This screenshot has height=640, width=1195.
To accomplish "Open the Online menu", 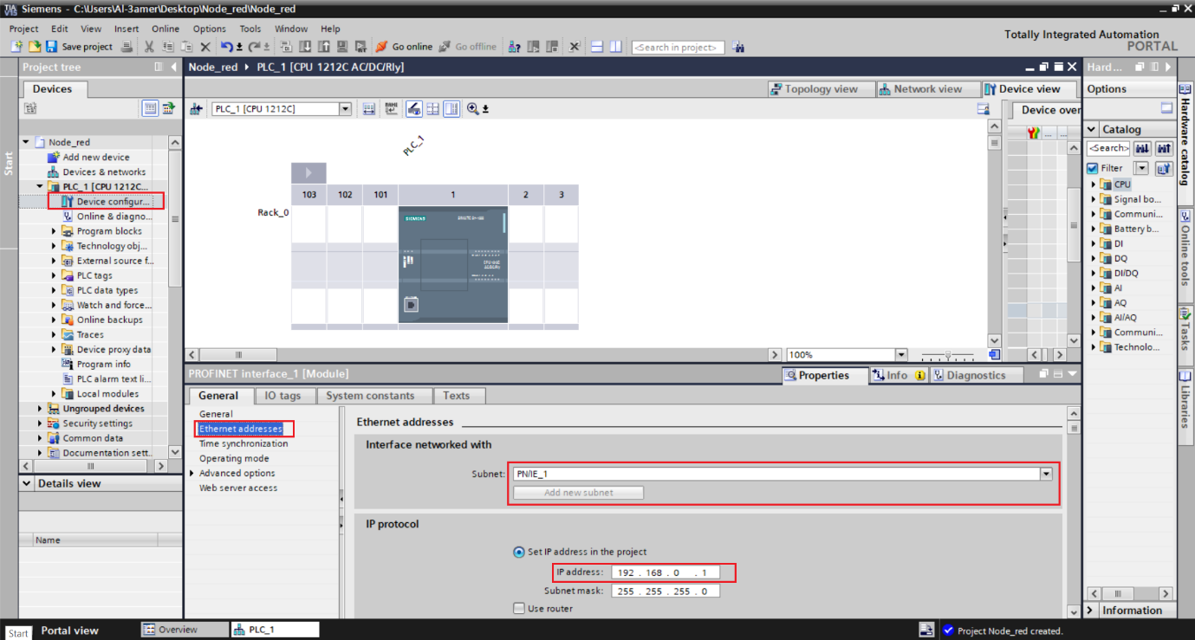I will click(x=166, y=28).
